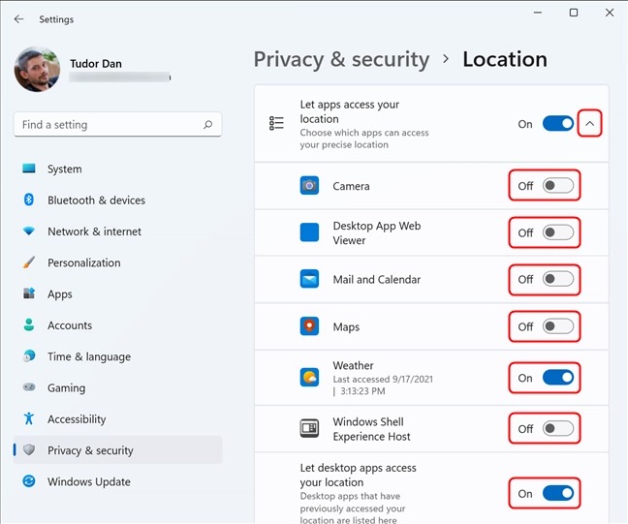
Task: Click the Mail and Calendar app label
Action: coord(376,279)
